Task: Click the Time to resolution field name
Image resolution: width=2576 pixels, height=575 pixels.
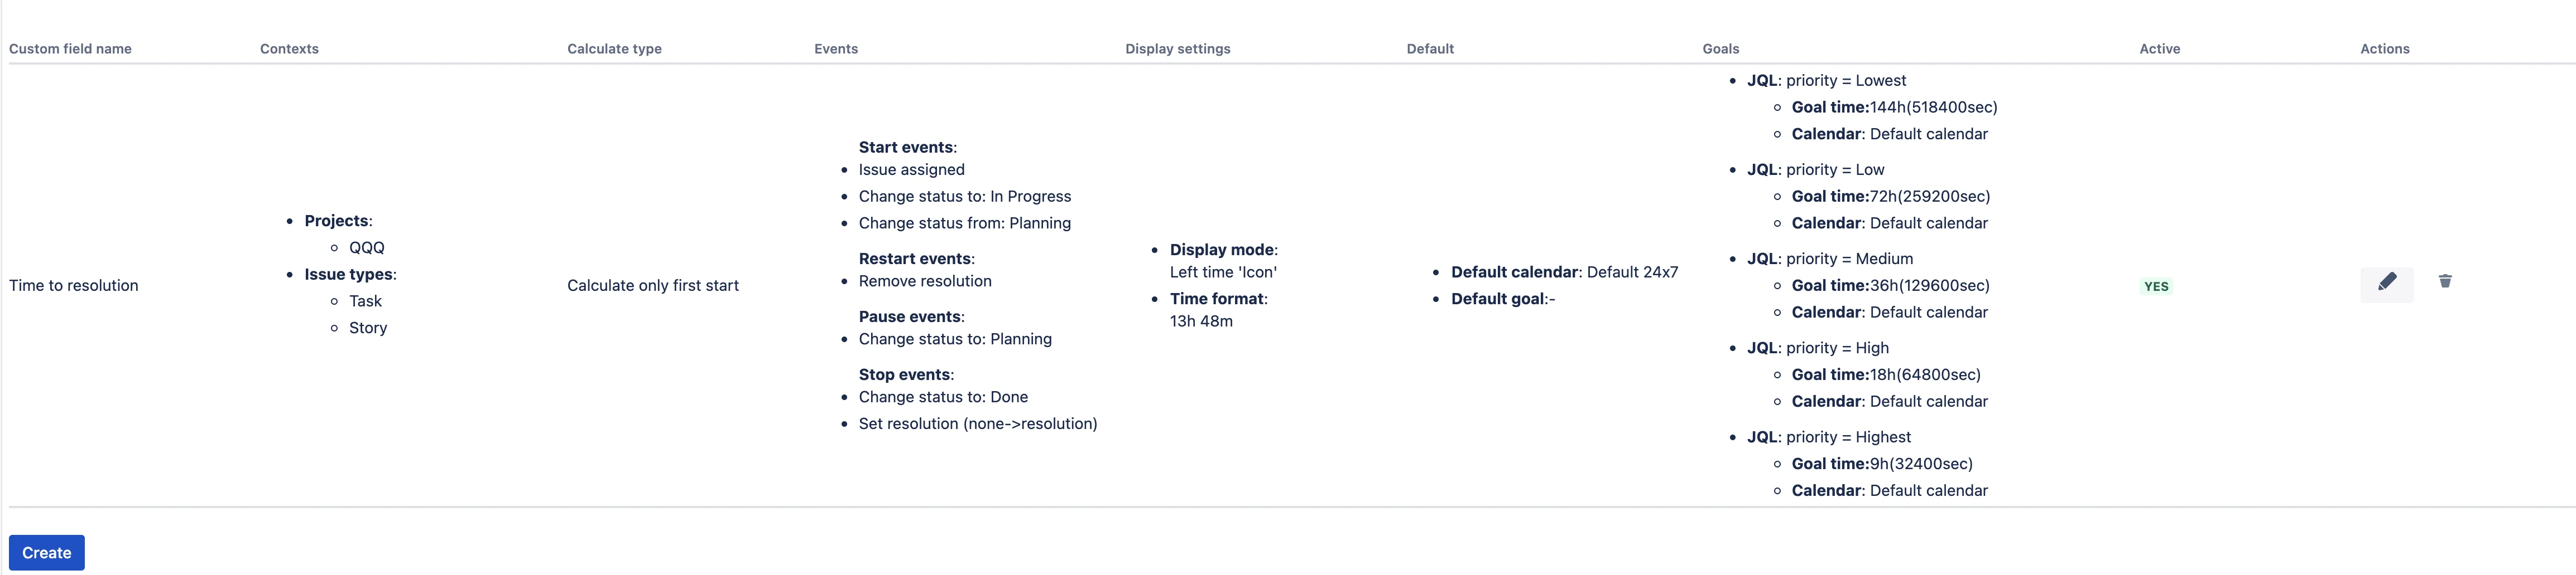Action: point(74,285)
